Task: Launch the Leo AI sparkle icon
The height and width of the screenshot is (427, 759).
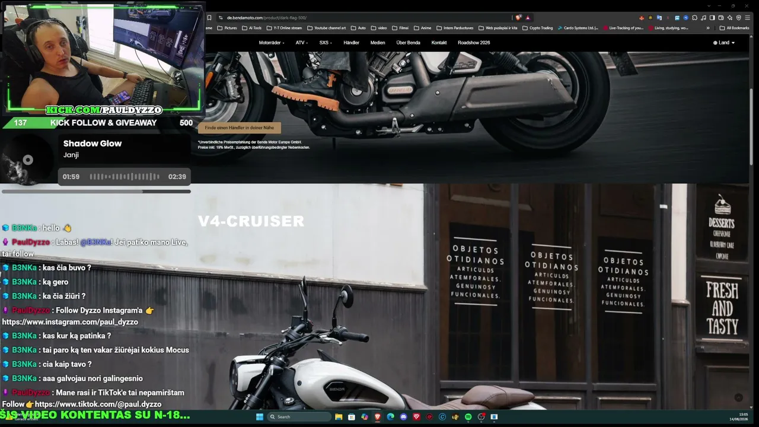Action: click(730, 18)
